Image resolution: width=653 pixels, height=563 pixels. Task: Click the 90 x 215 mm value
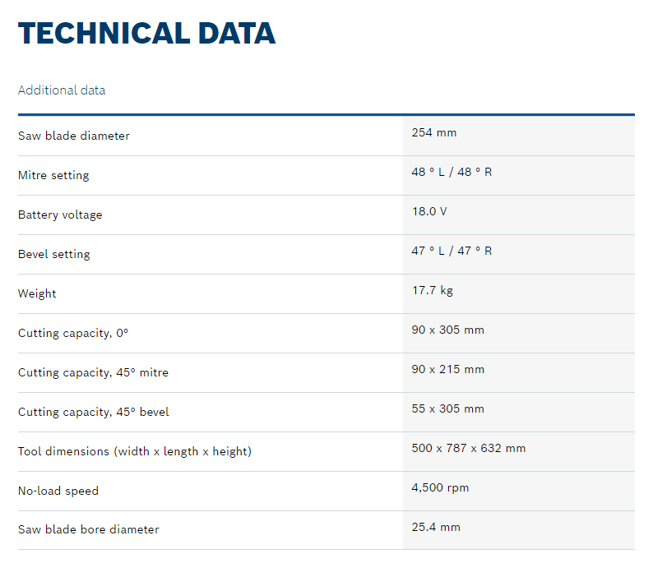(448, 369)
